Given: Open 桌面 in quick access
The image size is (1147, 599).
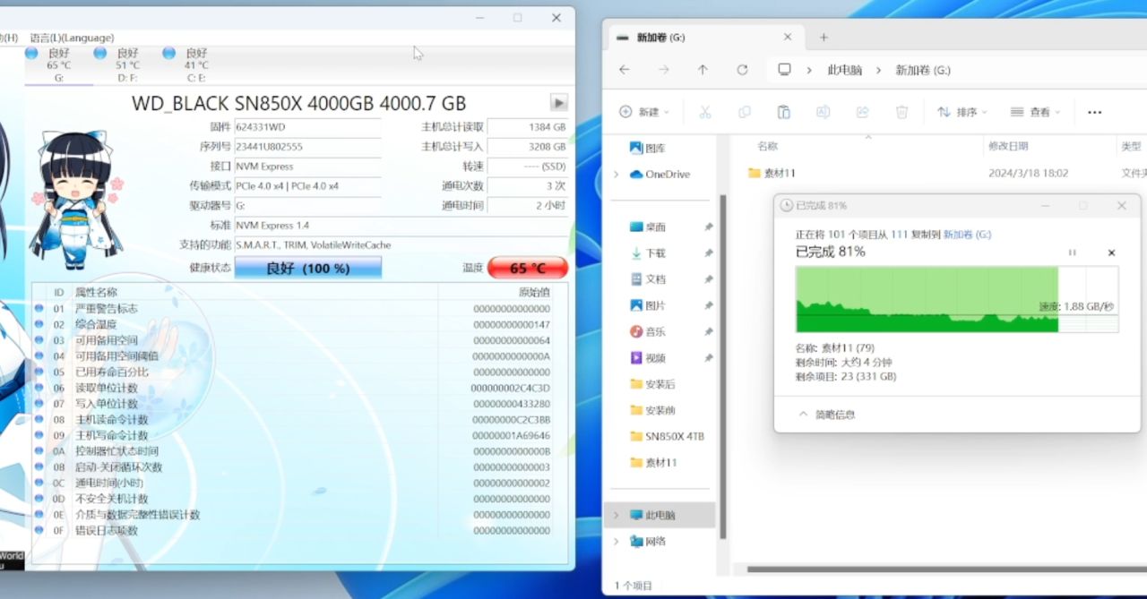Looking at the screenshot, I should pos(655,227).
